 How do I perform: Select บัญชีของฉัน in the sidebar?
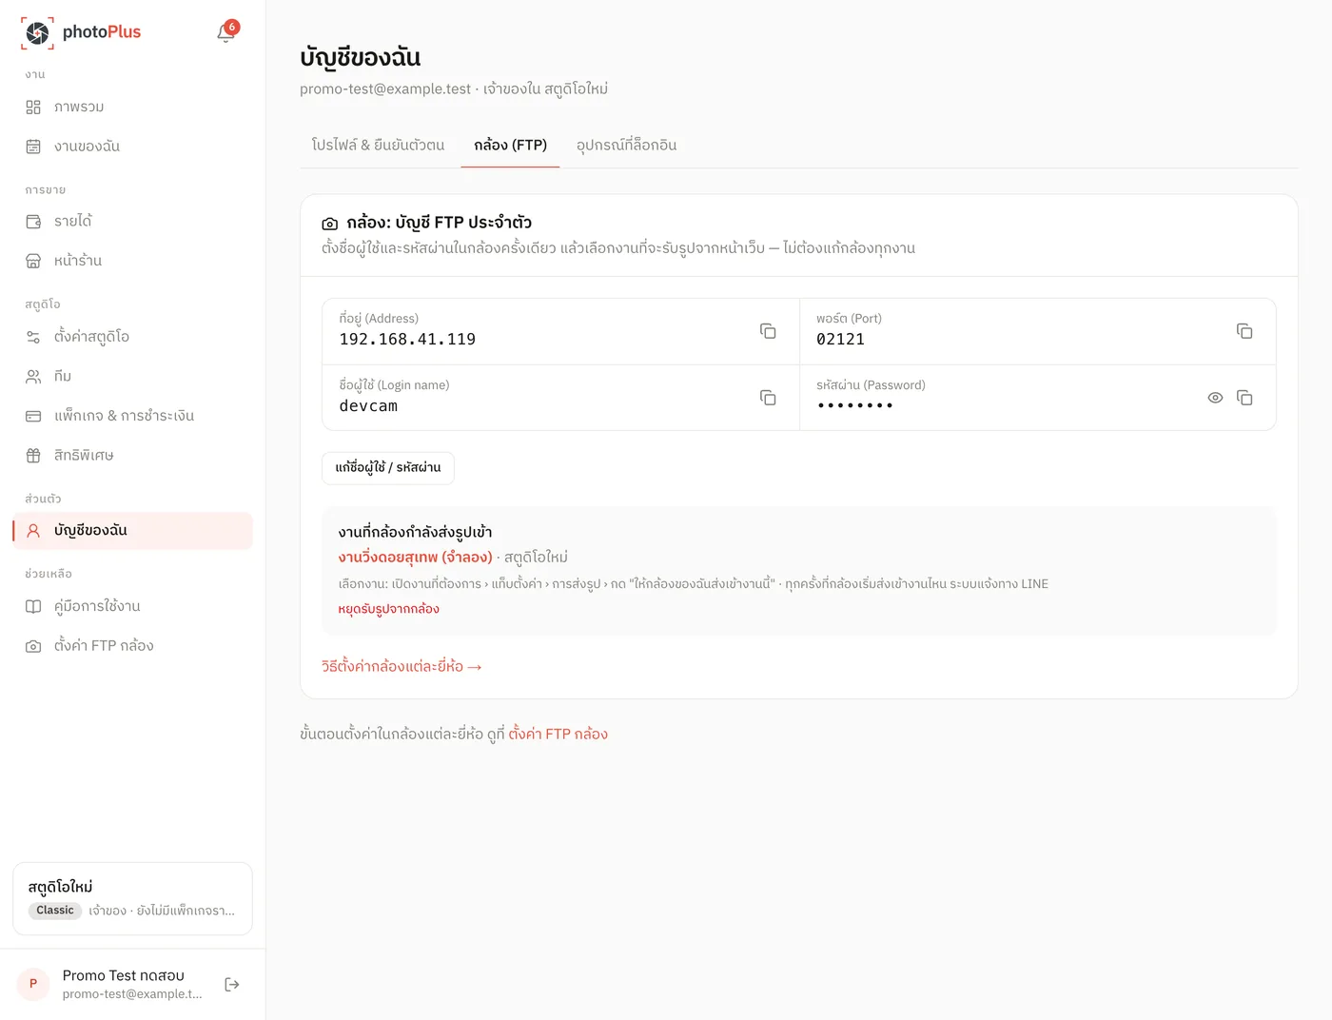pos(132,531)
